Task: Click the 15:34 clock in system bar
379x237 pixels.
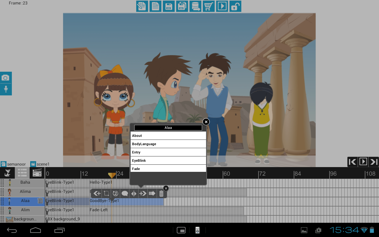Action: click(x=344, y=230)
